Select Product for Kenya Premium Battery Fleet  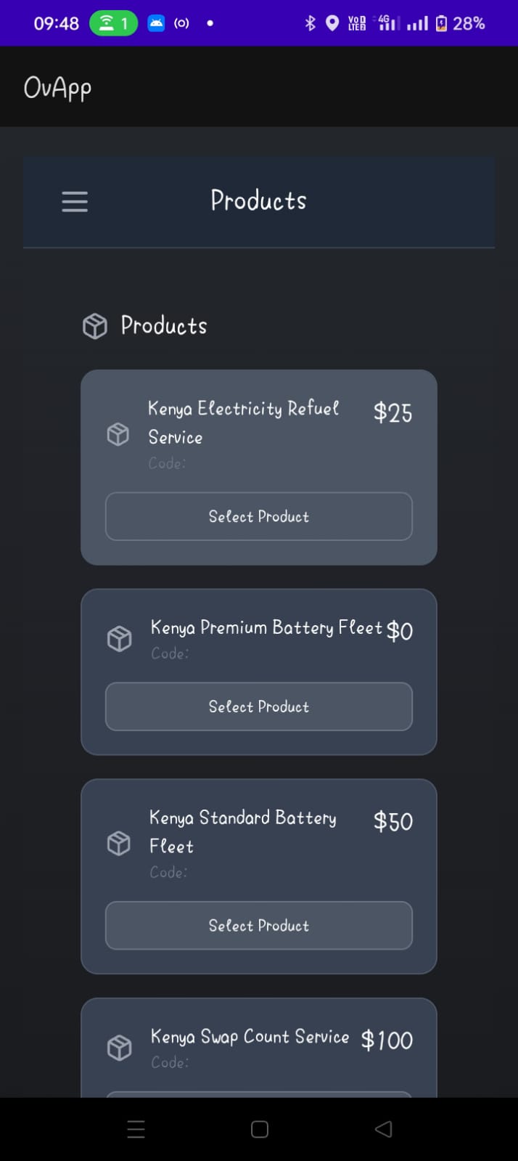coord(258,706)
